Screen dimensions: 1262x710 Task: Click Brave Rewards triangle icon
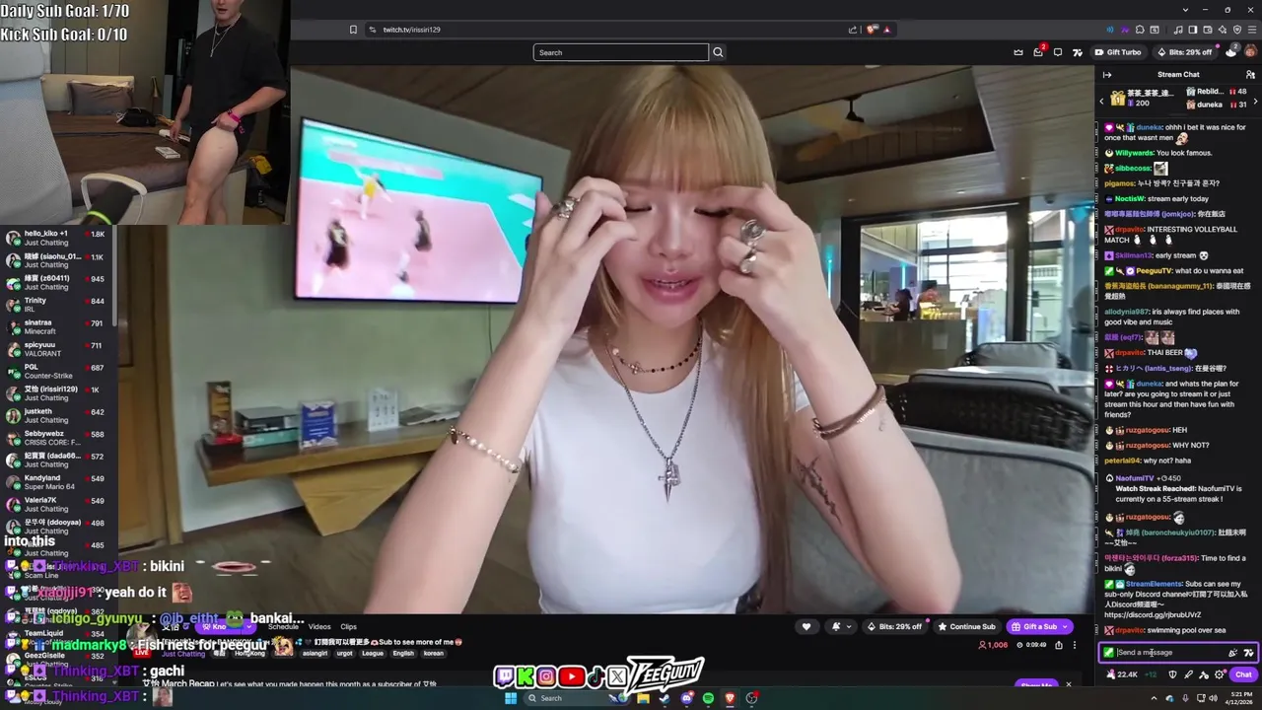click(x=886, y=30)
